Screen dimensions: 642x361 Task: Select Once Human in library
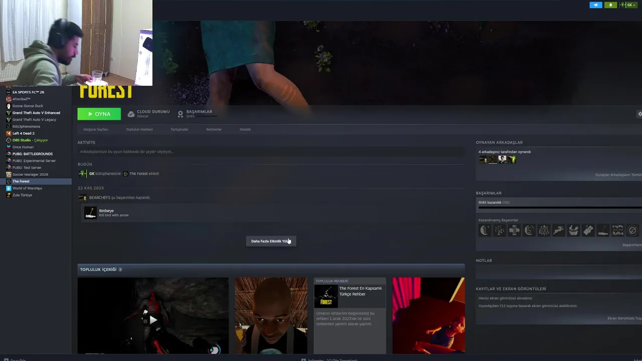[23, 147]
